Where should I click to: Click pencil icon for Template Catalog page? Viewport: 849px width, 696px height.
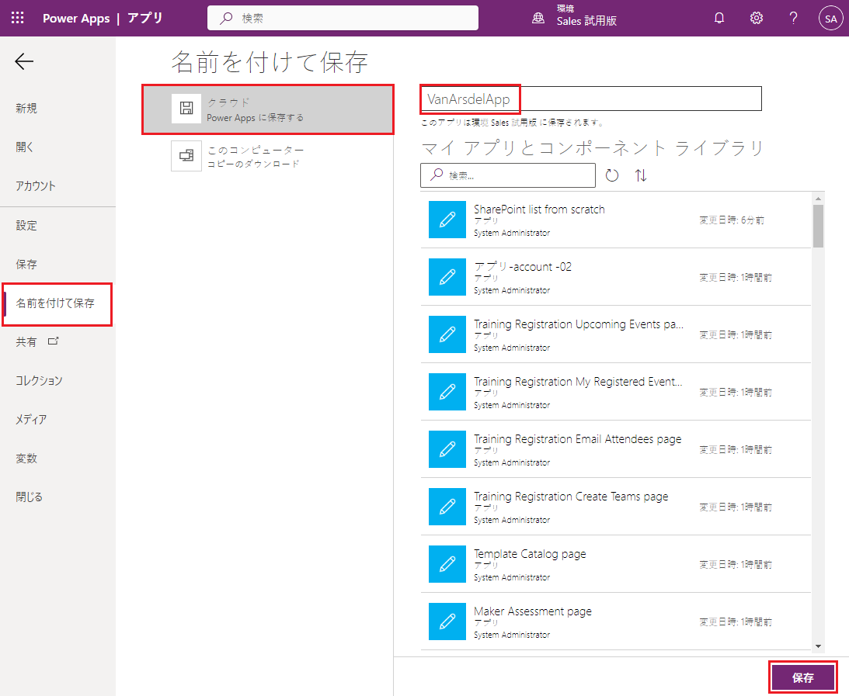[x=447, y=563]
